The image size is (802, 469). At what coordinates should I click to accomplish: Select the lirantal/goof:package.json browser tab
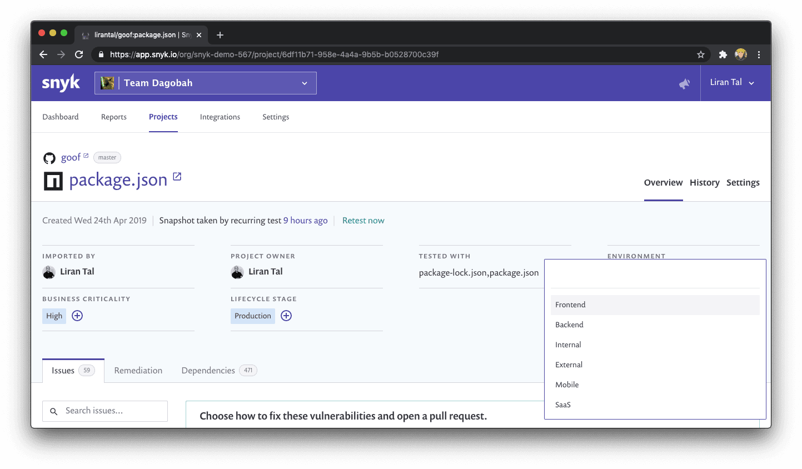pos(141,34)
